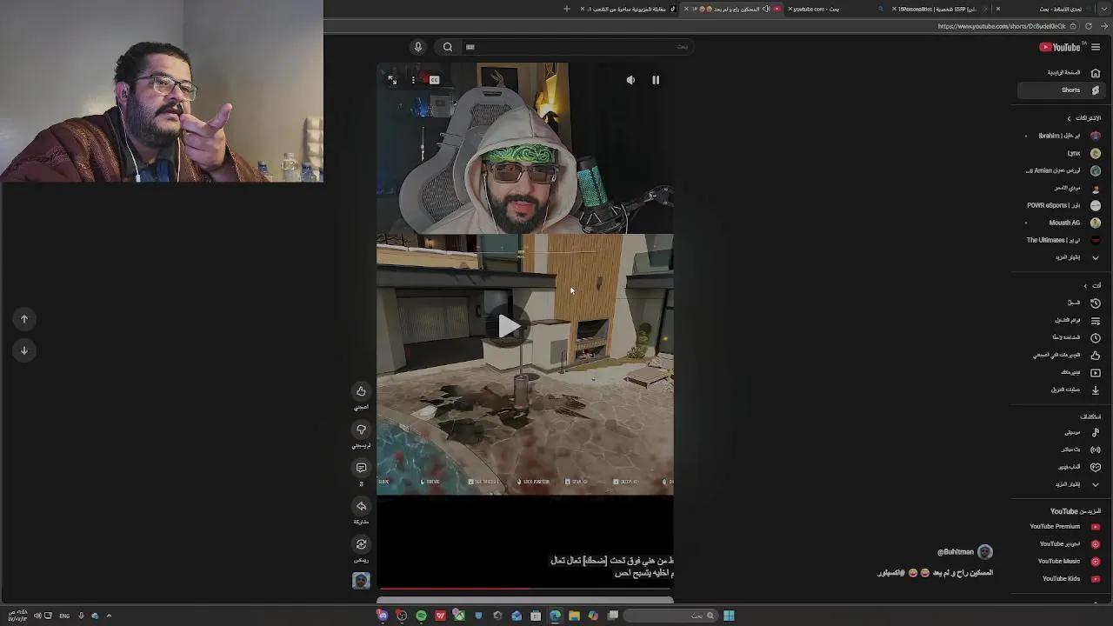
Task: Click the taskbar search box
Action: [670, 616]
